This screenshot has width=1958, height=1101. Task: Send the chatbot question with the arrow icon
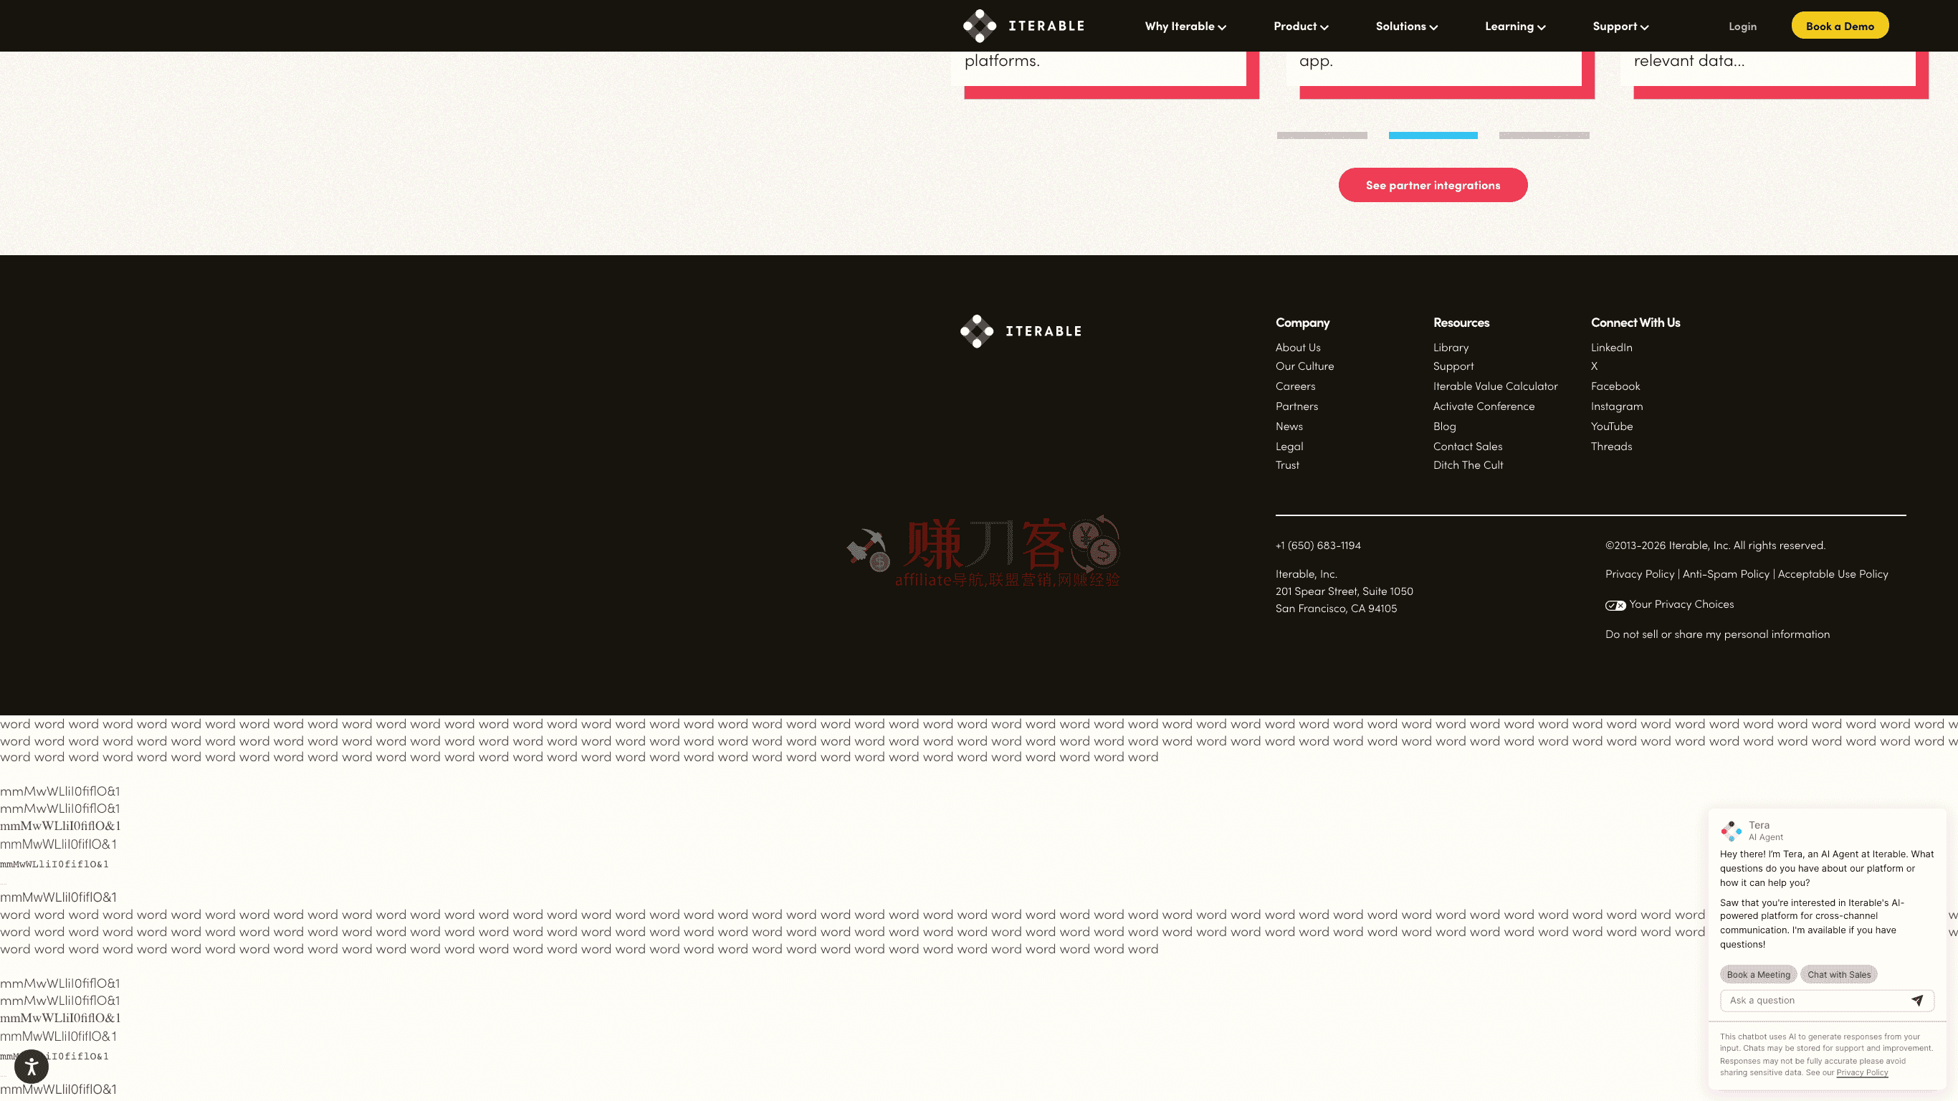click(1917, 1001)
